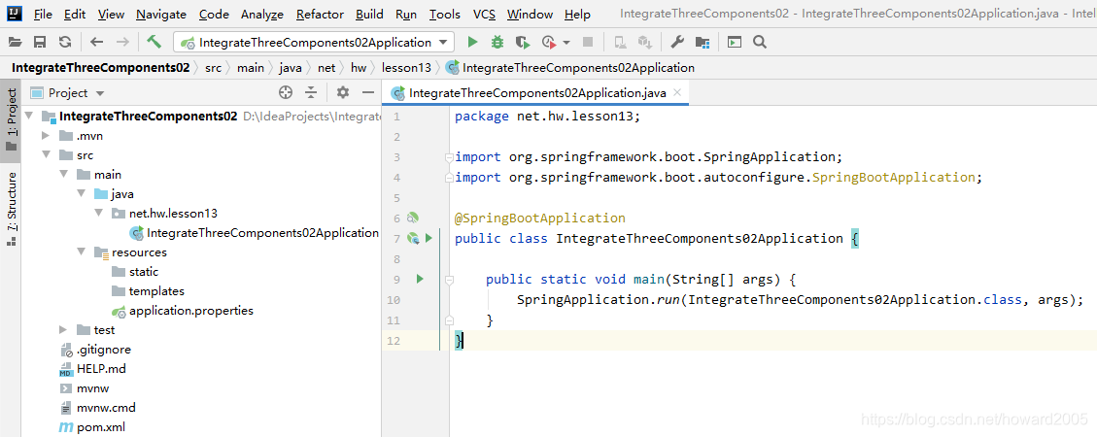Collapse the IntegrateThreeComponents02 root node
The height and width of the screenshot is (437, 1097).
pos(29,117)
